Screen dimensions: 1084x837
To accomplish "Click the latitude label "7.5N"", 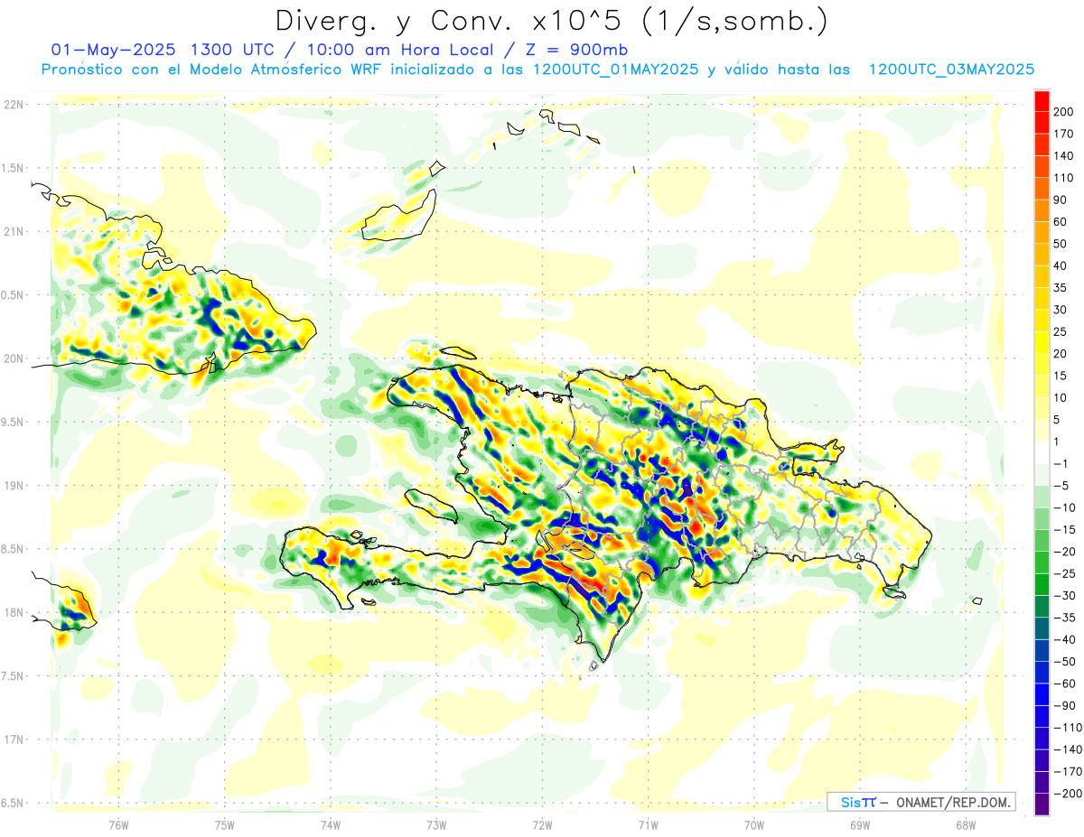I will coord(13,675).
